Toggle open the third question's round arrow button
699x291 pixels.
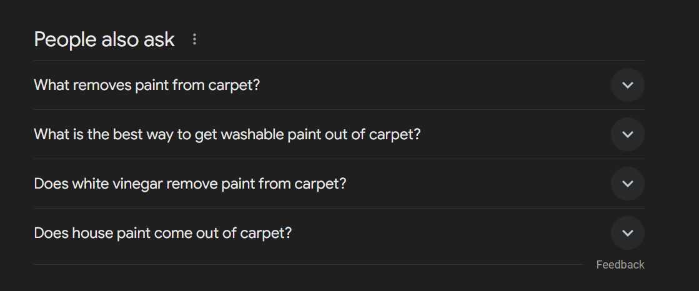tap(627, 184)
